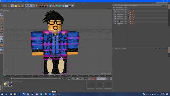Click Render to Picture Viewer icon

coord(43,6)
